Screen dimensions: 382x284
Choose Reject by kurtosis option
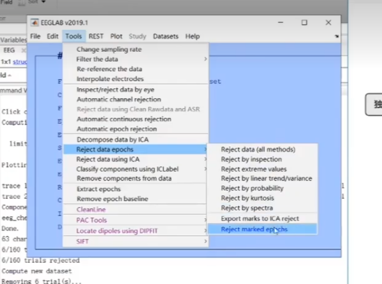pyautogui.click(x=247, y=198)
